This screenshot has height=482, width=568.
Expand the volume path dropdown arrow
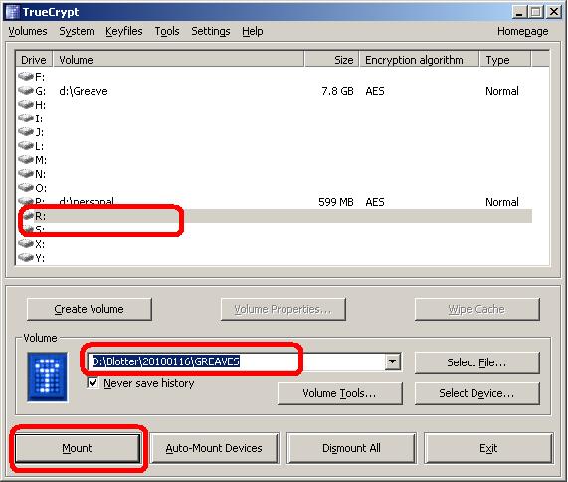pyautogui.click(x=392, y=361)
